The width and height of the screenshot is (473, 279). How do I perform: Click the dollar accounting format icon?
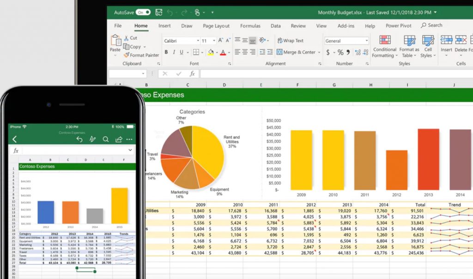click(328, 53)
